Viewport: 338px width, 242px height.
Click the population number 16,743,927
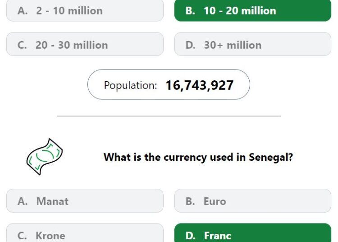tap(200, 85)
